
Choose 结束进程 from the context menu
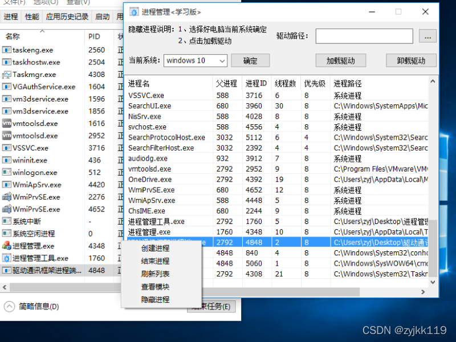click(155, 261)
